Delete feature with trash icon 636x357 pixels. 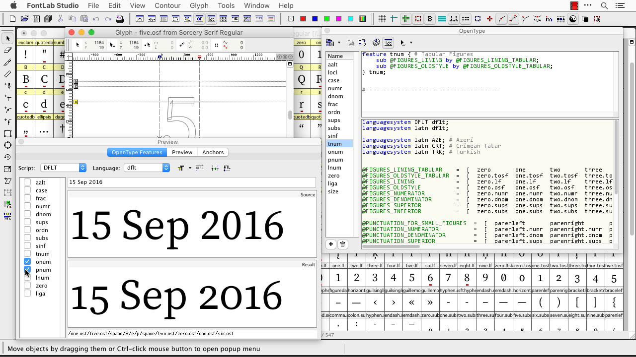pyautogui.click(x=342, y=244)
